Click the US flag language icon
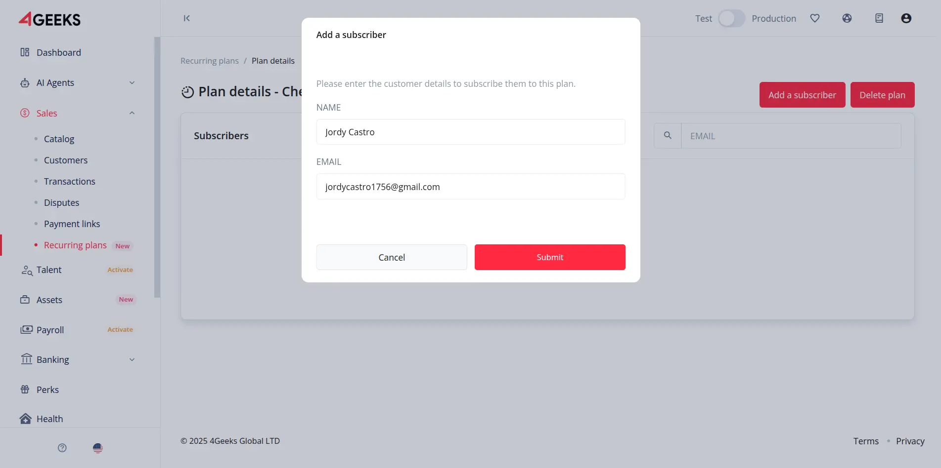941x468 pixels. pos(98,448)
